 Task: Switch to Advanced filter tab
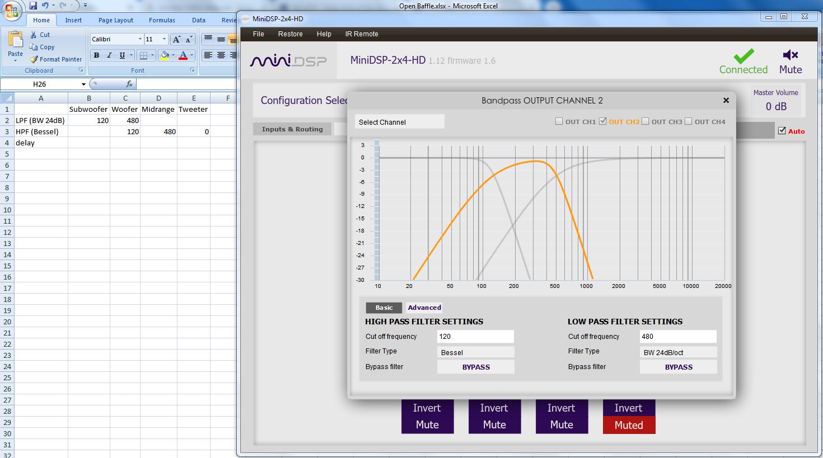[424, 308]
